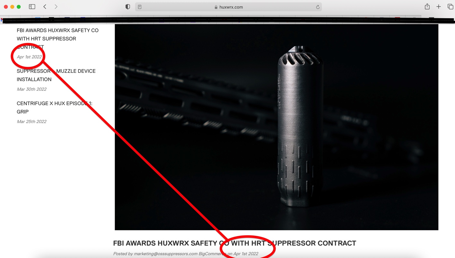The image size is (455, 258).
Task: Click the suppressor product photo
Action: pyautogui.click(x=276, y=127)
